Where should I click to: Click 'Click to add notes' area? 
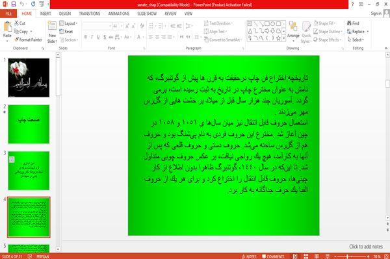point(366,247)
